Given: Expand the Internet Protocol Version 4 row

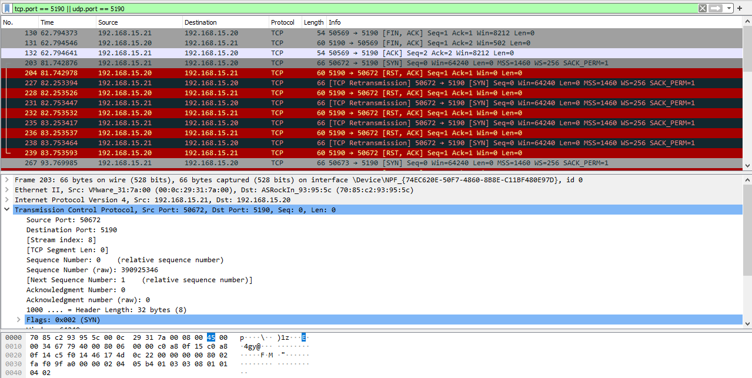Looking at the screenshot, I should (x=6, y=200).
